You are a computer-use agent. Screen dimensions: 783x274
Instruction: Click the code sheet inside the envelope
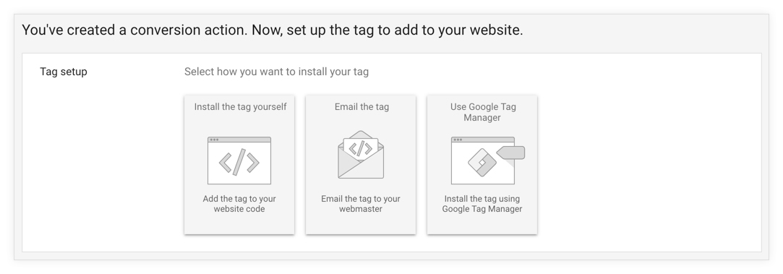point(361,148)
